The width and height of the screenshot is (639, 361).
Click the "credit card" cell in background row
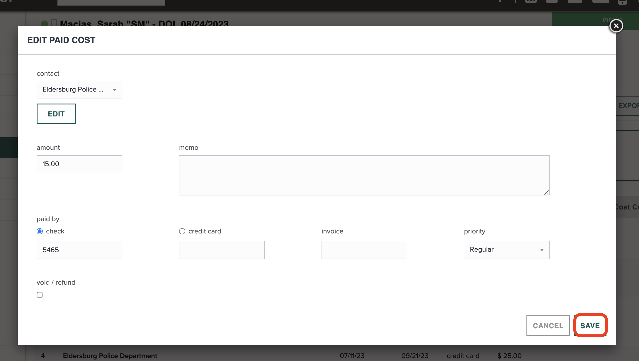pos(463,356)
